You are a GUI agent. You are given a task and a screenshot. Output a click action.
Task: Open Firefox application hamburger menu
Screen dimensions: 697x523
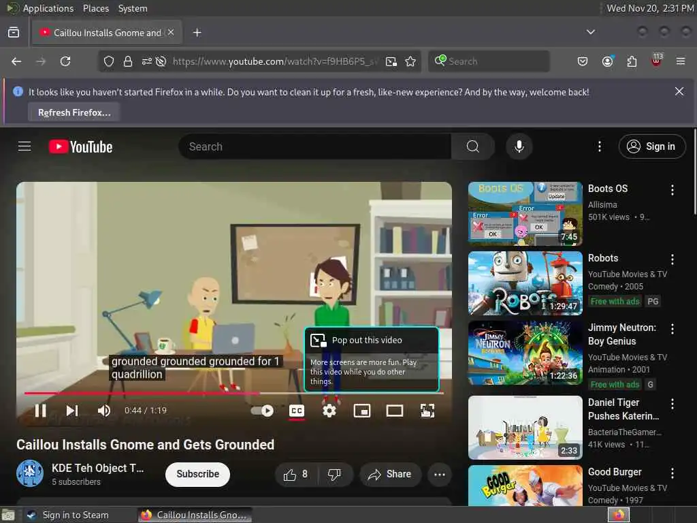point(681,61)
